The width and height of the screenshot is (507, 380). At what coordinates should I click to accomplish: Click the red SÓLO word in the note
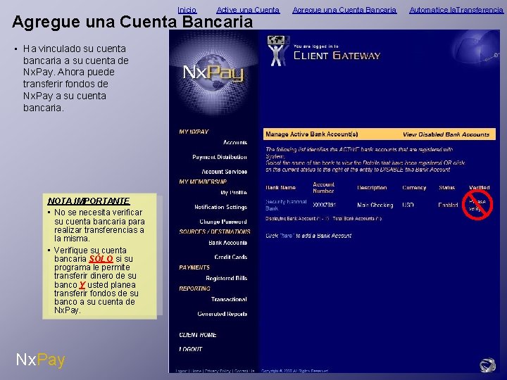(101, 259)
